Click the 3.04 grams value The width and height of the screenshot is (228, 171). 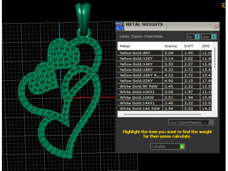point(169,53)
